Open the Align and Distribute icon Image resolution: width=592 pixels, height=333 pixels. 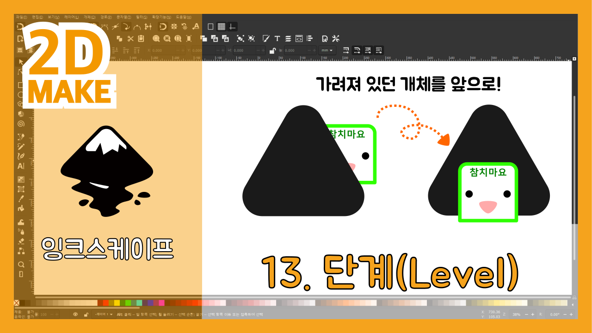tap(310, 38)
